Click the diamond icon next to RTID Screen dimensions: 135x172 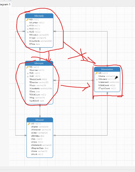pos(28,26)
